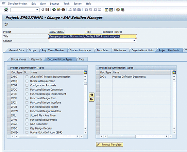Go to Next Page icon

pyautogui.click(x=95, y=10)
